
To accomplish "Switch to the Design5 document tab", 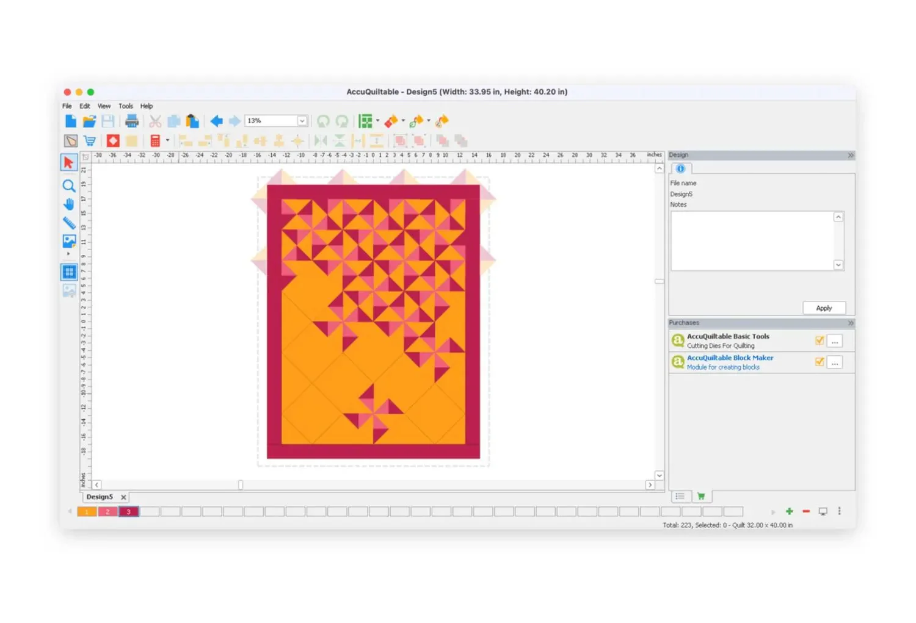I will pyautogui.click(x=100, y=497).
